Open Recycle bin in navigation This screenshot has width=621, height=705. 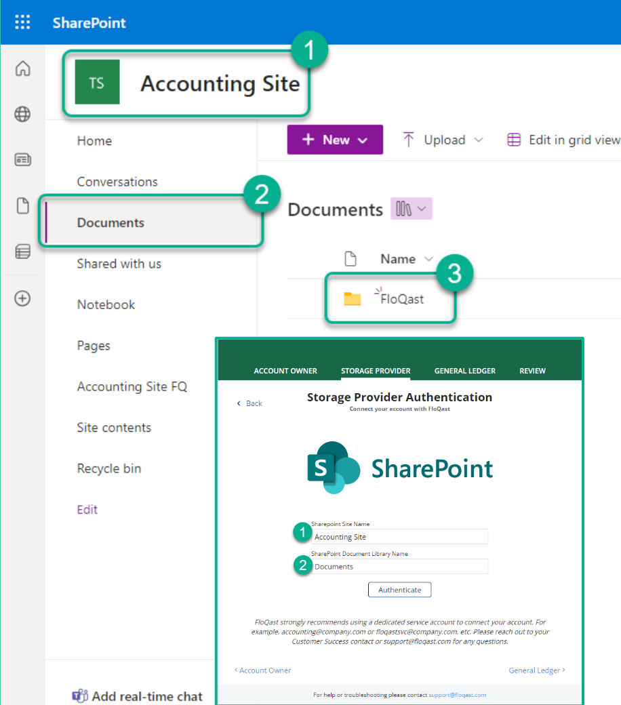tap(109, 468)
